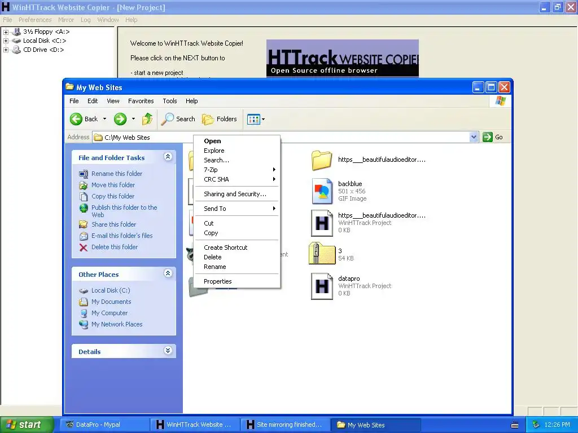
Task: Collapse the File and Folder Tasks panel
Action: [168, 157]
